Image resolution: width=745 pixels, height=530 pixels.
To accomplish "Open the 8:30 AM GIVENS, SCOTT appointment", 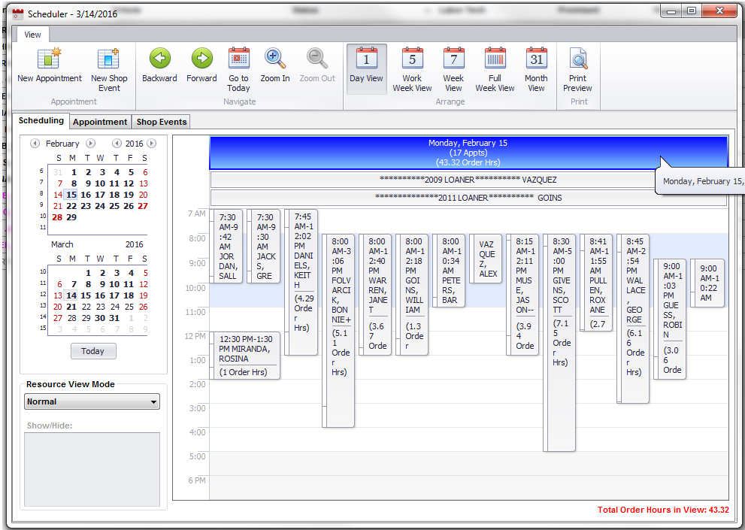I will 560,343.
